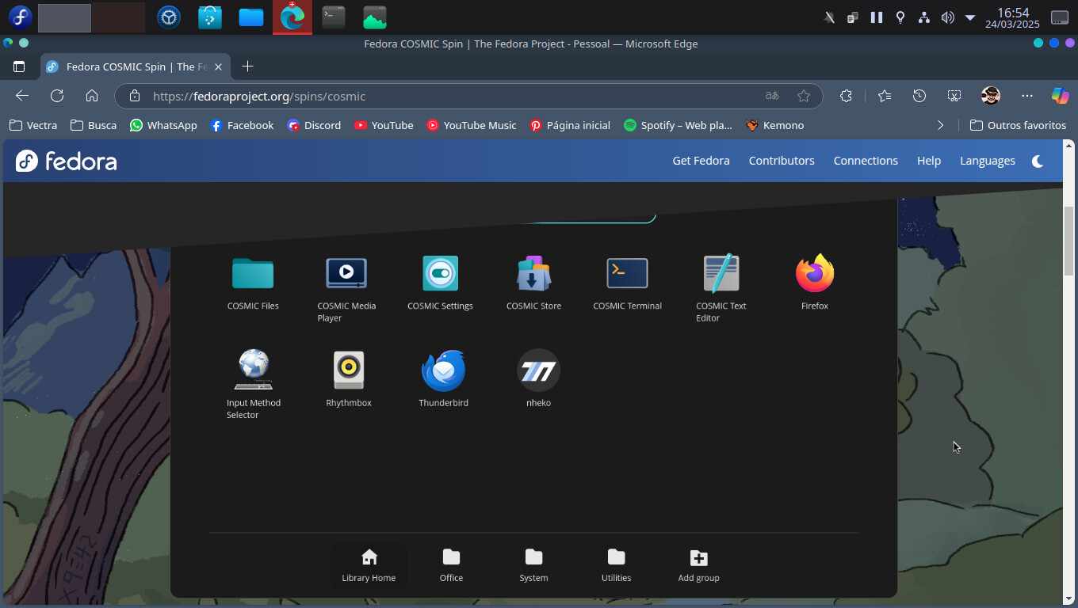The height and width of the screenshot is (608, 1078).
Task: Open Spotify Web player bookmark
Action: pyautogui.click(x=678, y=125)
